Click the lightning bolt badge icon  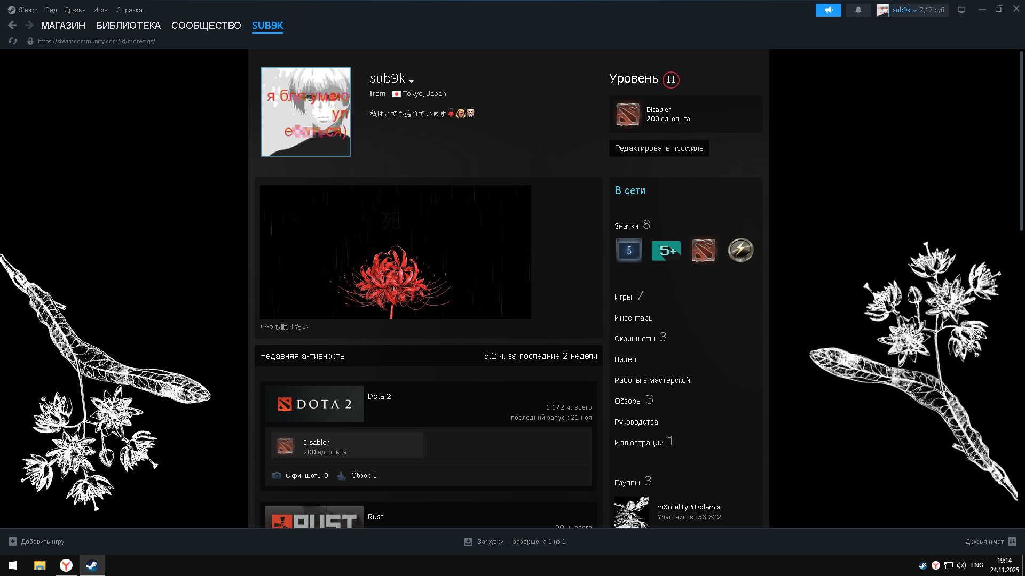(740, 250)
